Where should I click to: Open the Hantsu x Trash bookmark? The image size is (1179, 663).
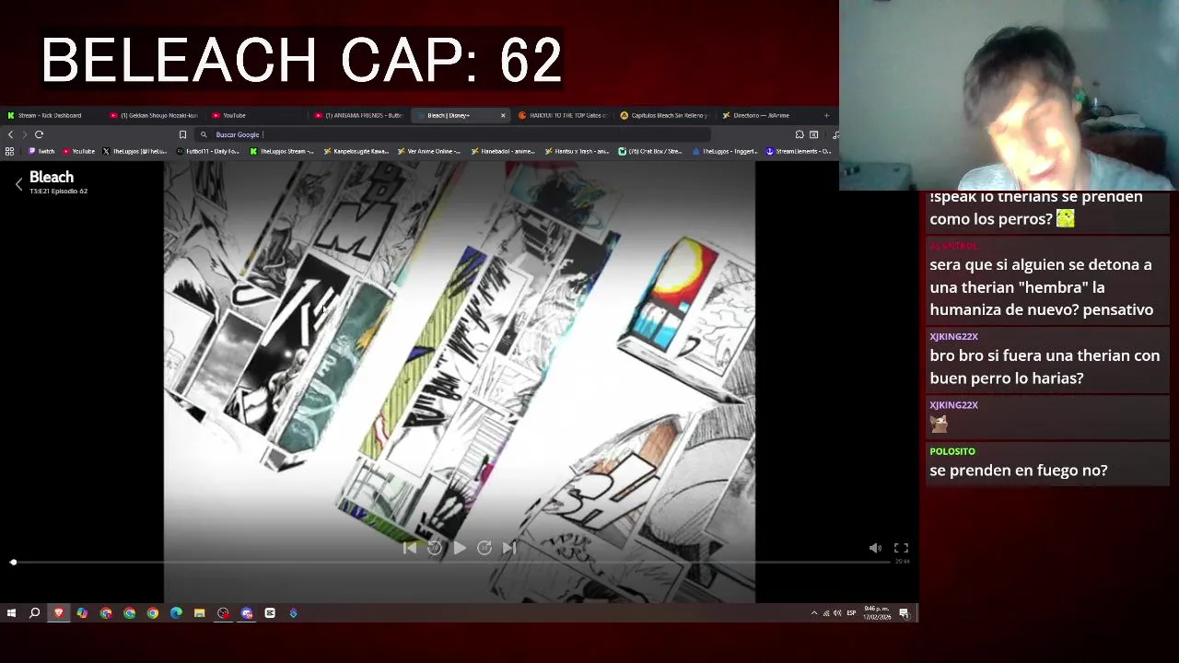pyautogui.click(x=577, y=151)
